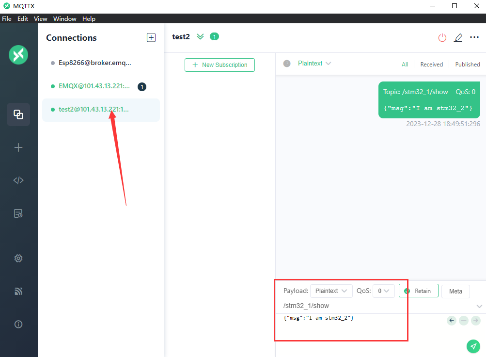Open the About info sidebar icon
Screen dimensions: 486x357
coord(18,324)
